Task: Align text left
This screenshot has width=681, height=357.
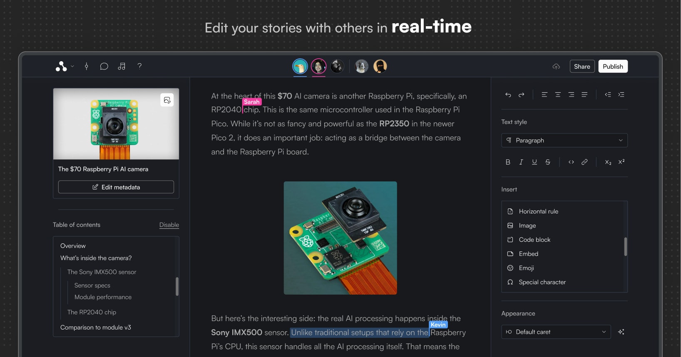Action: point(544,95)
